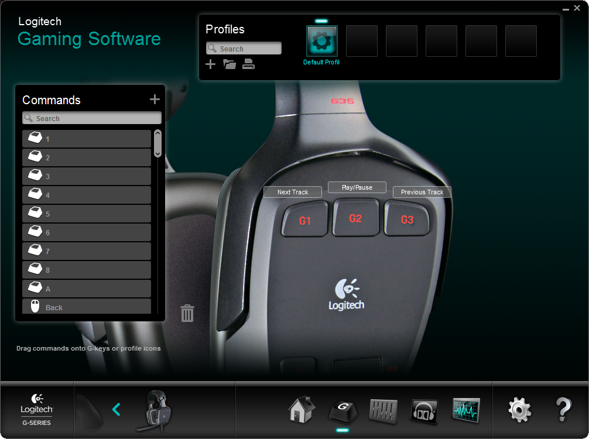Create a new profile with plus icon
The width and height of the screenshot is (589, 439).
click(210, 64)
